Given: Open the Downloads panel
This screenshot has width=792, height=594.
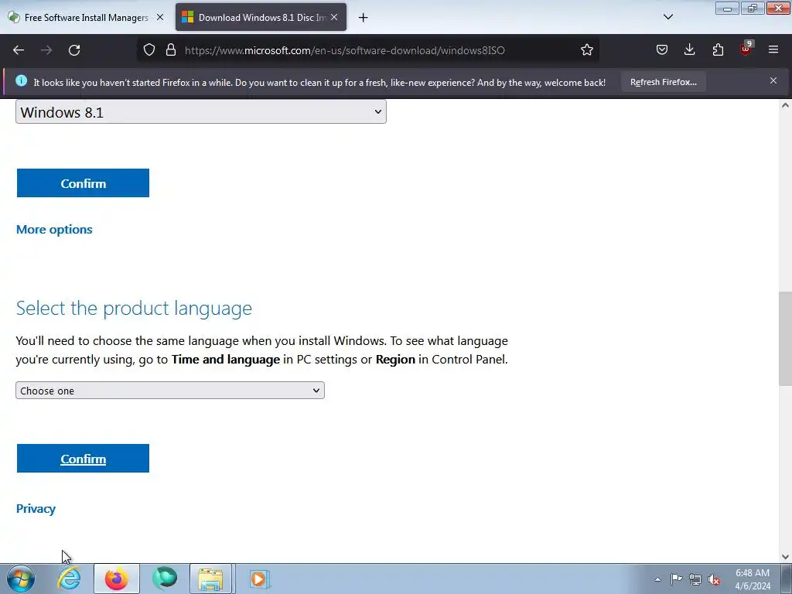Looking at the screenshot, I should [x=689, y=50].
